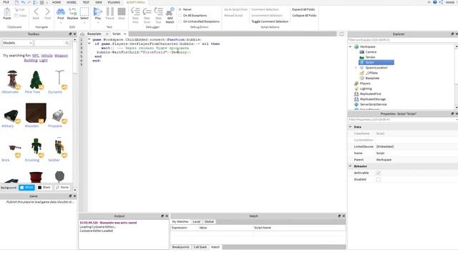Click the Step Over debugger icon
458x257 pixels.
tap(147, 11)
